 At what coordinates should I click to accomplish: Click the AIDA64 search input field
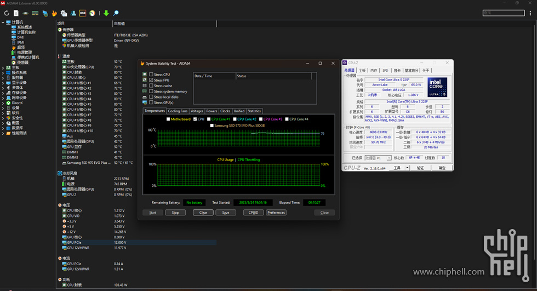(504, 13)
